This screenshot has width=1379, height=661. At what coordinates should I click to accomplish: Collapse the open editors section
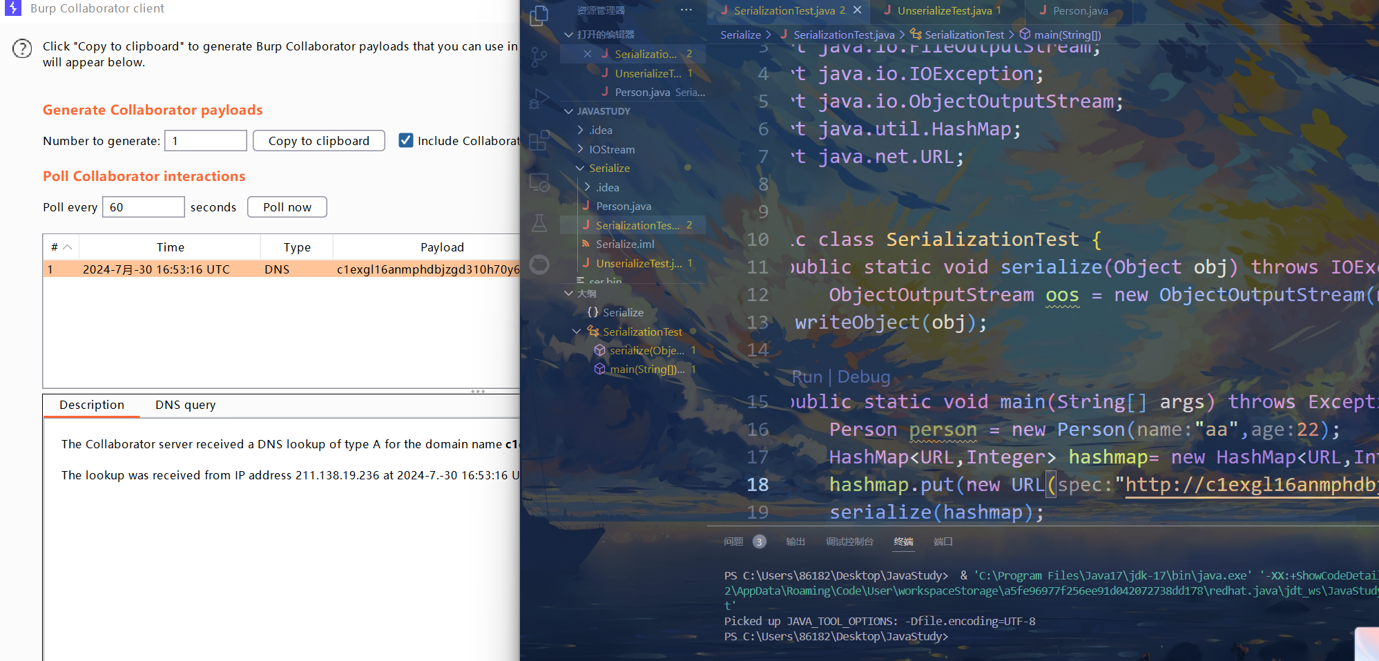[568, 35]
